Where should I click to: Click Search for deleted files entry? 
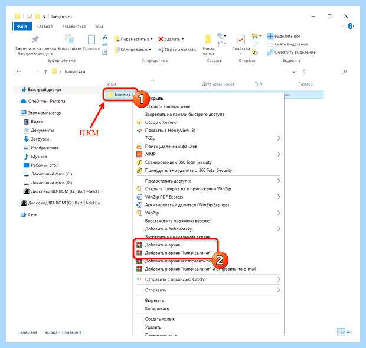171,146
